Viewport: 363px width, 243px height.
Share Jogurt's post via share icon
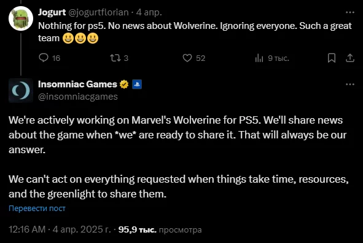coord(350,58)
